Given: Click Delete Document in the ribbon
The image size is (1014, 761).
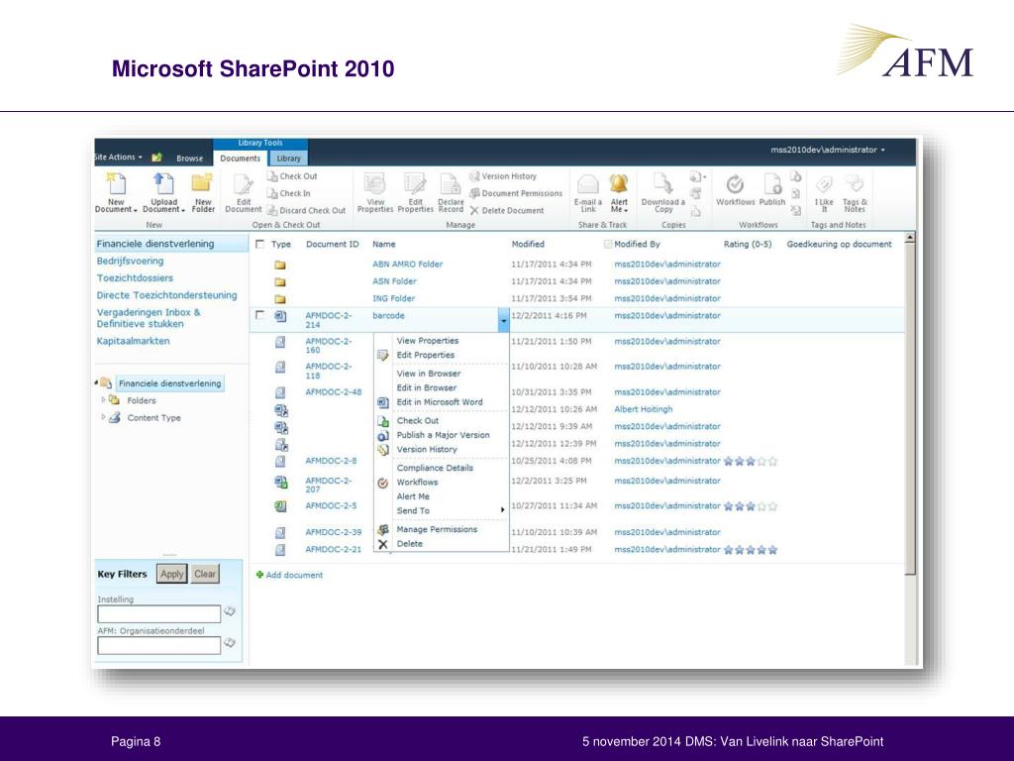Looking at the screenshot, I should (x=506, y=210).
